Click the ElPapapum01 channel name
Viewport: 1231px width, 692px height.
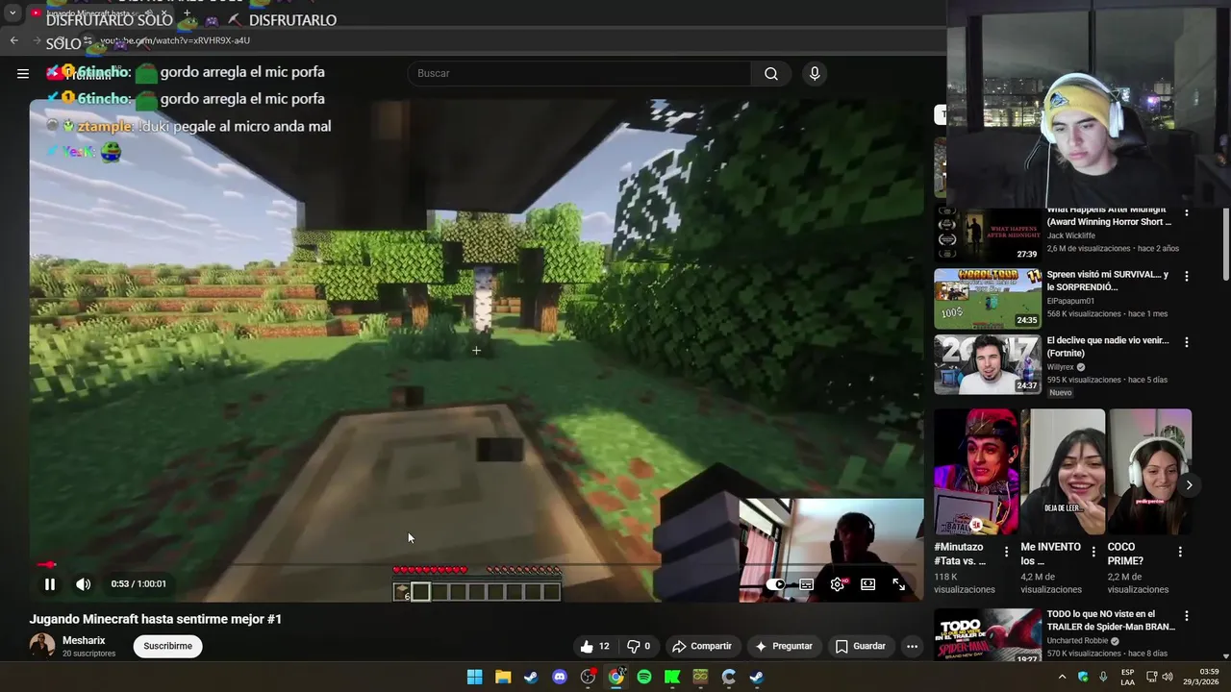(x=1070, y=301)
